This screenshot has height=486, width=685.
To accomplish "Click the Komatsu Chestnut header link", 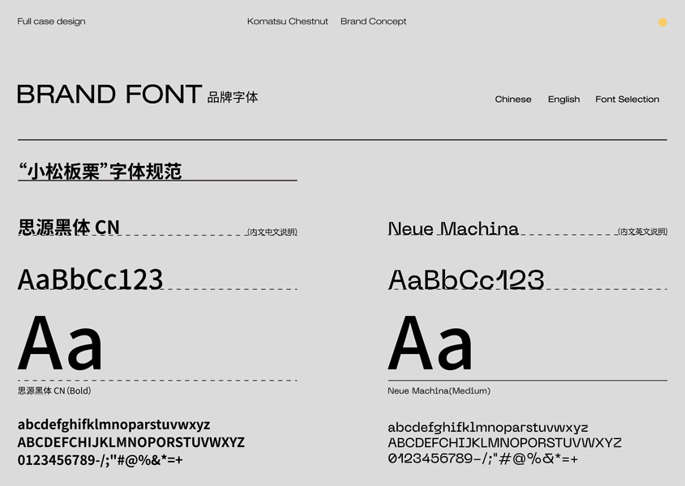I will click(288, 21).
